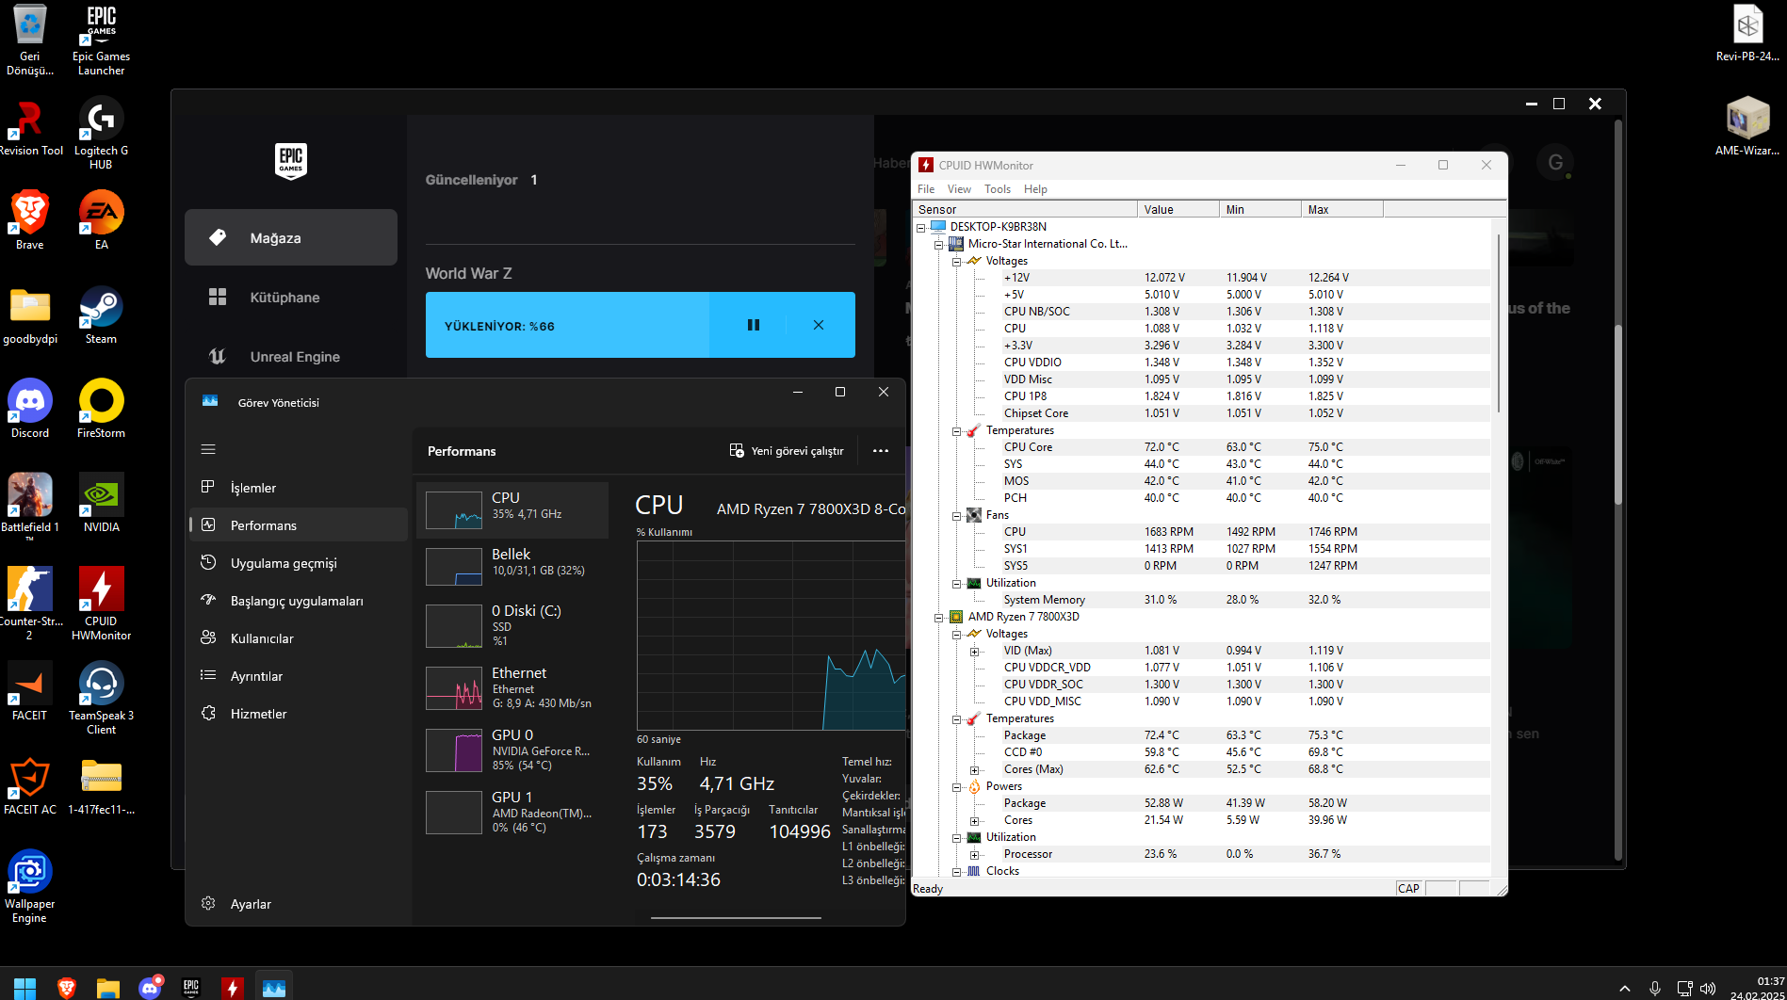The height and width of the screenshot is (1000, 1787).
Task: Open FACEIT AC desktop icon
Action: [x=29, y=785]
